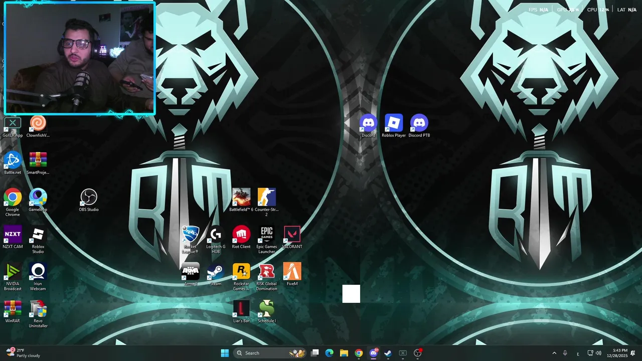Select the VALORANT desktop icon
642x361 pixels.
[292, 238]
